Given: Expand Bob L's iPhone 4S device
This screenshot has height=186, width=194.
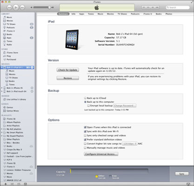Looking at the screenshot, I should (2, 88).
